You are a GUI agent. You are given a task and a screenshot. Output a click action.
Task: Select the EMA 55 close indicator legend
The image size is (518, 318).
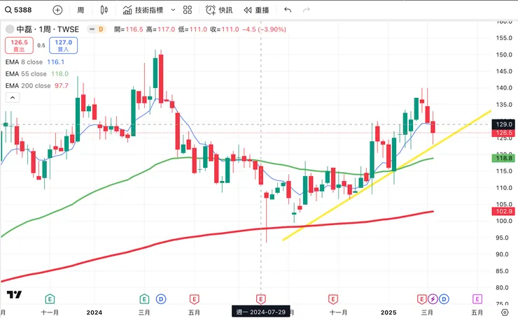[x=36, y=74]
